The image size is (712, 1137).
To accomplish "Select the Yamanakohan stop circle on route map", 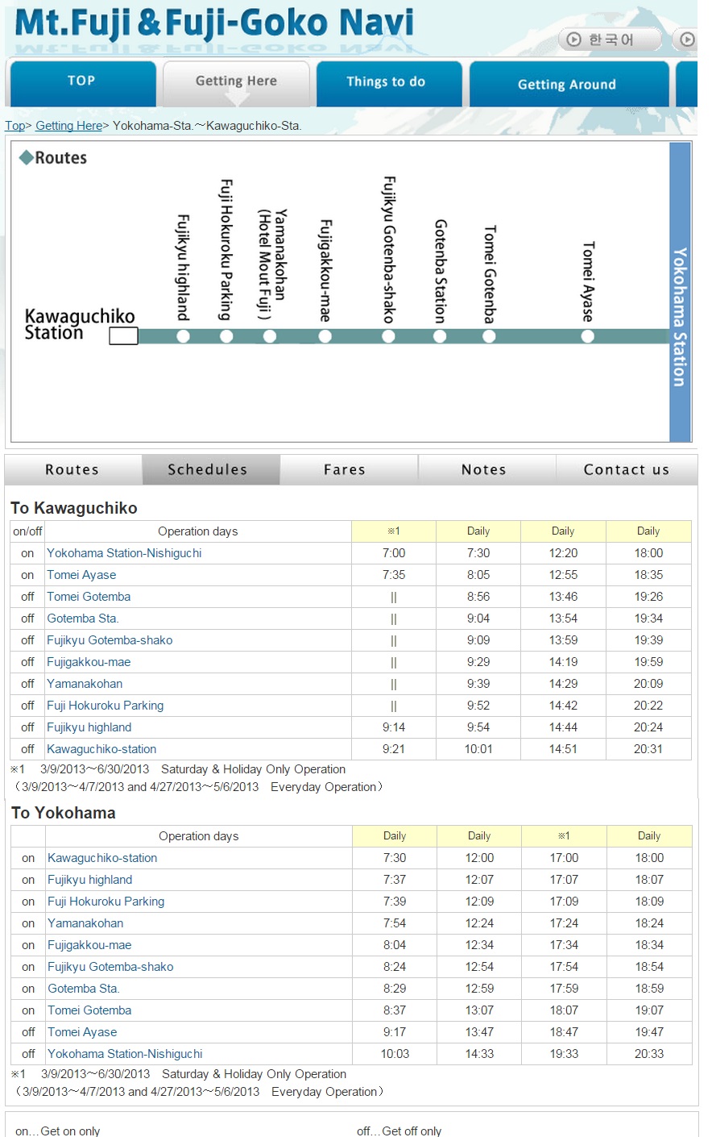I will pyautogui.click(x=270, y=336).
